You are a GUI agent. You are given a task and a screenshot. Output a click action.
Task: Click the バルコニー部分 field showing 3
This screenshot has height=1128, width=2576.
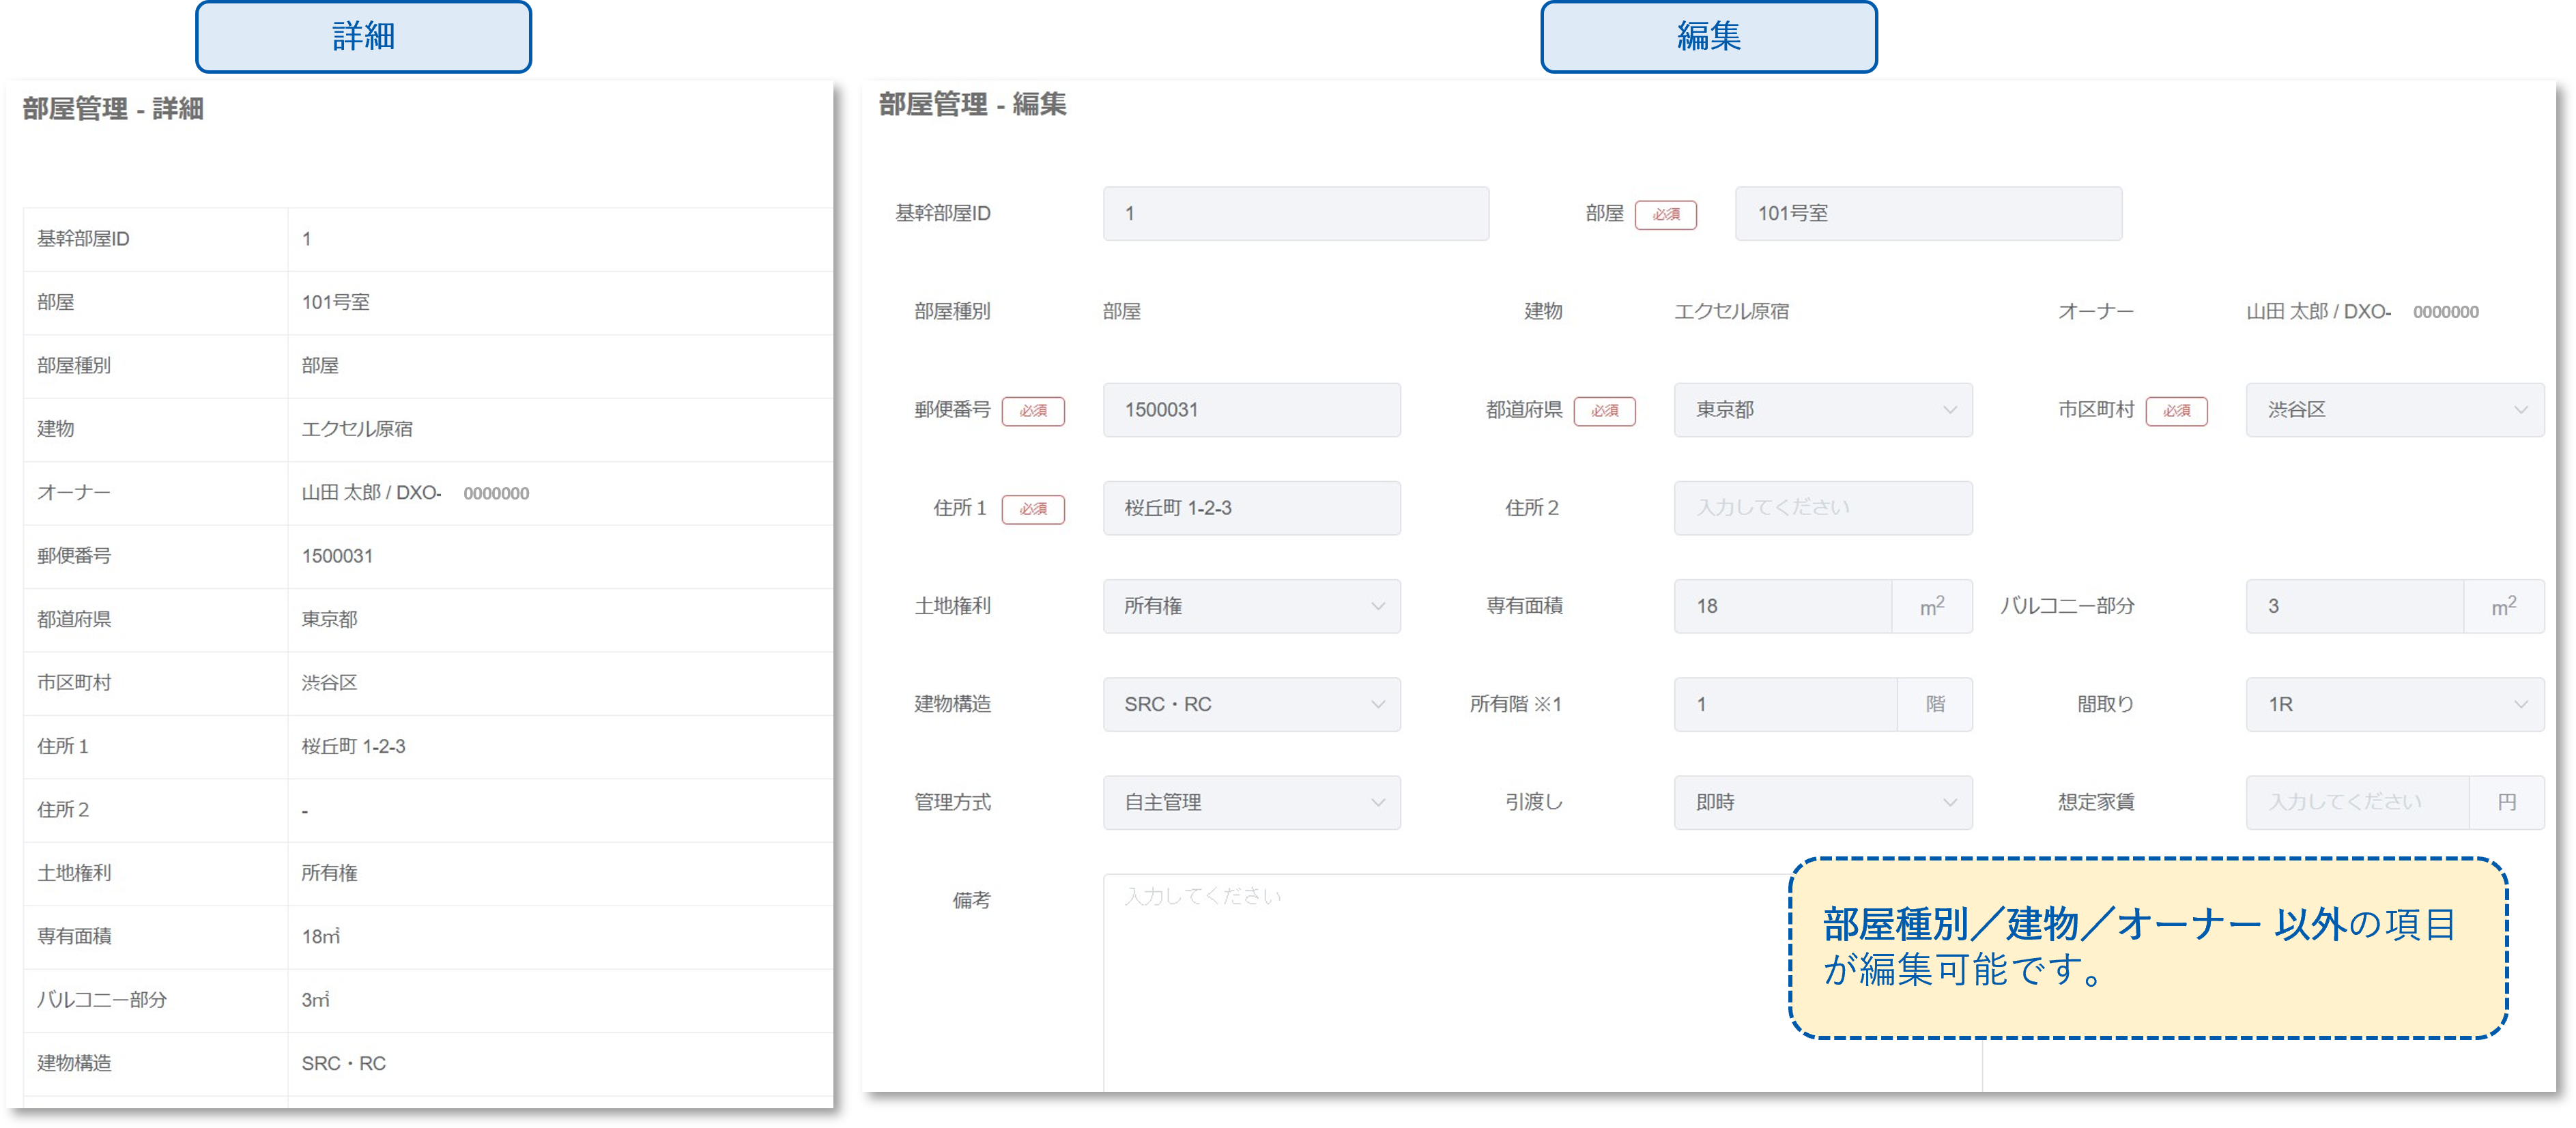pyautogui.click(x=2354, y=606)
